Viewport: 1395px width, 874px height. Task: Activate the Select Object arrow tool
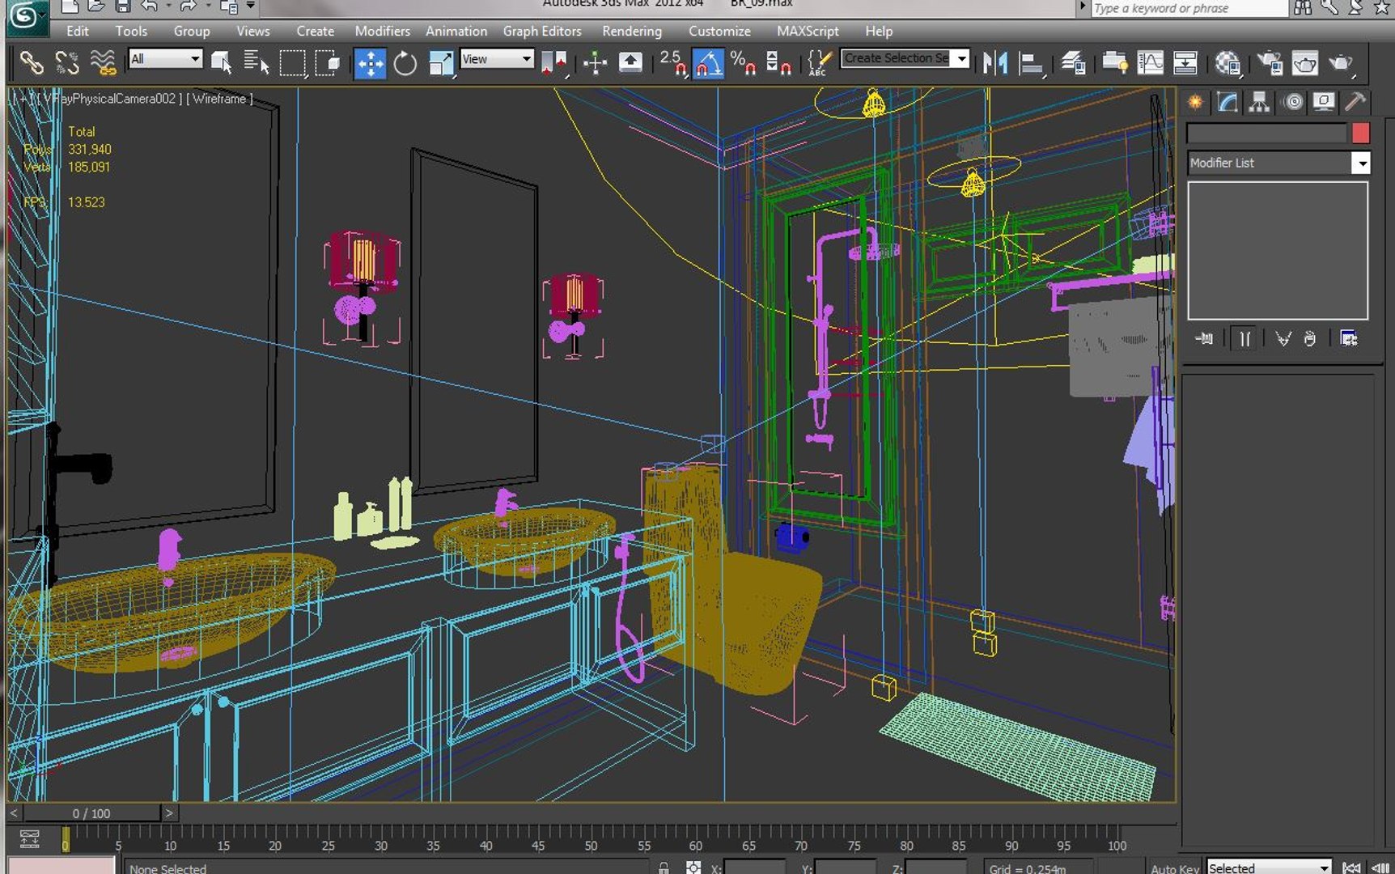221,62
